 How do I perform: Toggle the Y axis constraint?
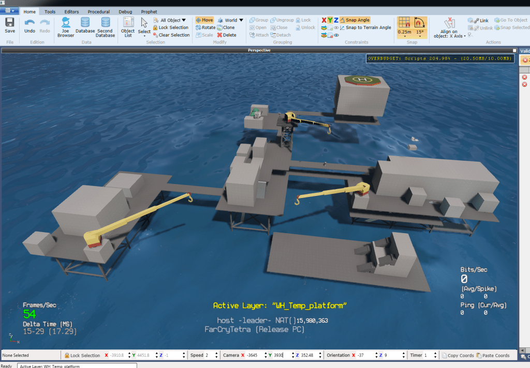330,20
